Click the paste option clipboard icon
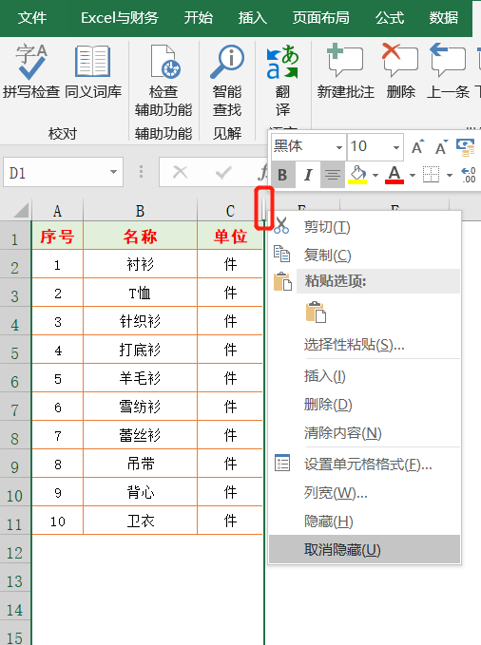The image size is (481, 645). tap(316, 313)
